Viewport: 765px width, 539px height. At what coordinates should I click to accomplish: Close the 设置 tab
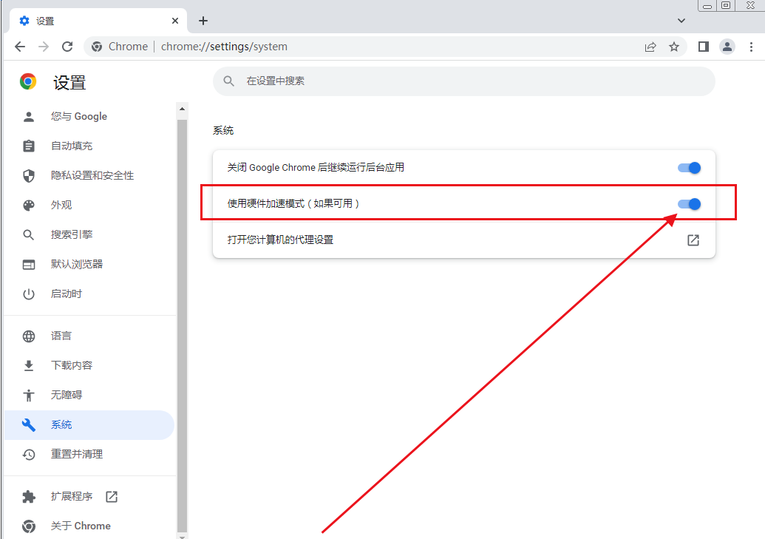point(175,21)
